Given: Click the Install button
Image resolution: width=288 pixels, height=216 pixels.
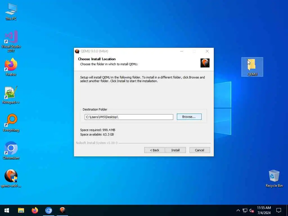Looking at the screenshot, I should [175, 150].
